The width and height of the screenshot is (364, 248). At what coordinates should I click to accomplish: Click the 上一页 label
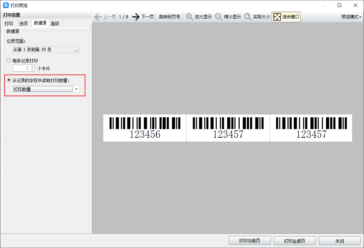tap(110, 17)
